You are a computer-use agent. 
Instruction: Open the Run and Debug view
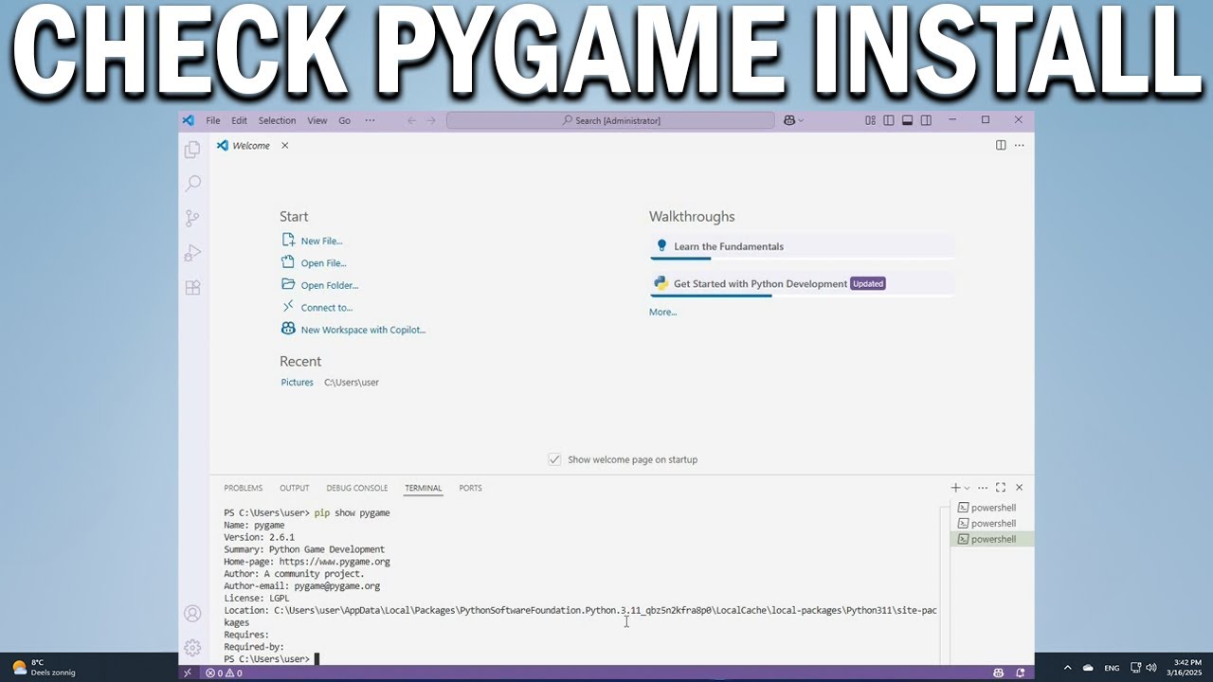pyautogui.click(x=192, y=253)
